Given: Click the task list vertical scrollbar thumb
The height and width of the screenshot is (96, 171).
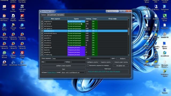Looking at the screenshot, I should (x=129, y=31).
